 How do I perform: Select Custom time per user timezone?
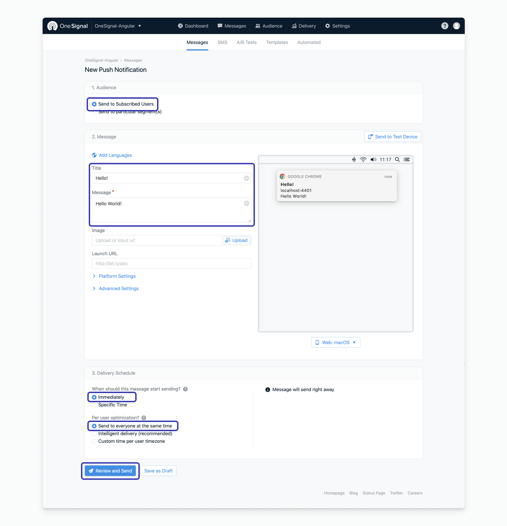[x=94, y=441]
